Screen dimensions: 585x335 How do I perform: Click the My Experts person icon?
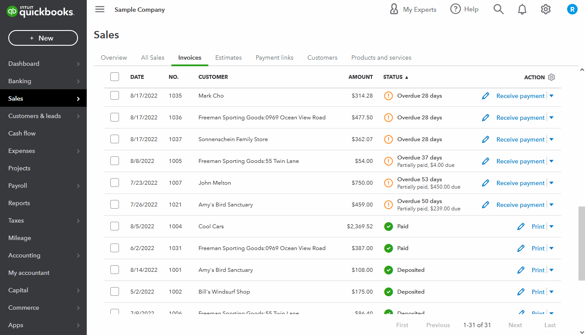pos(394,9)
